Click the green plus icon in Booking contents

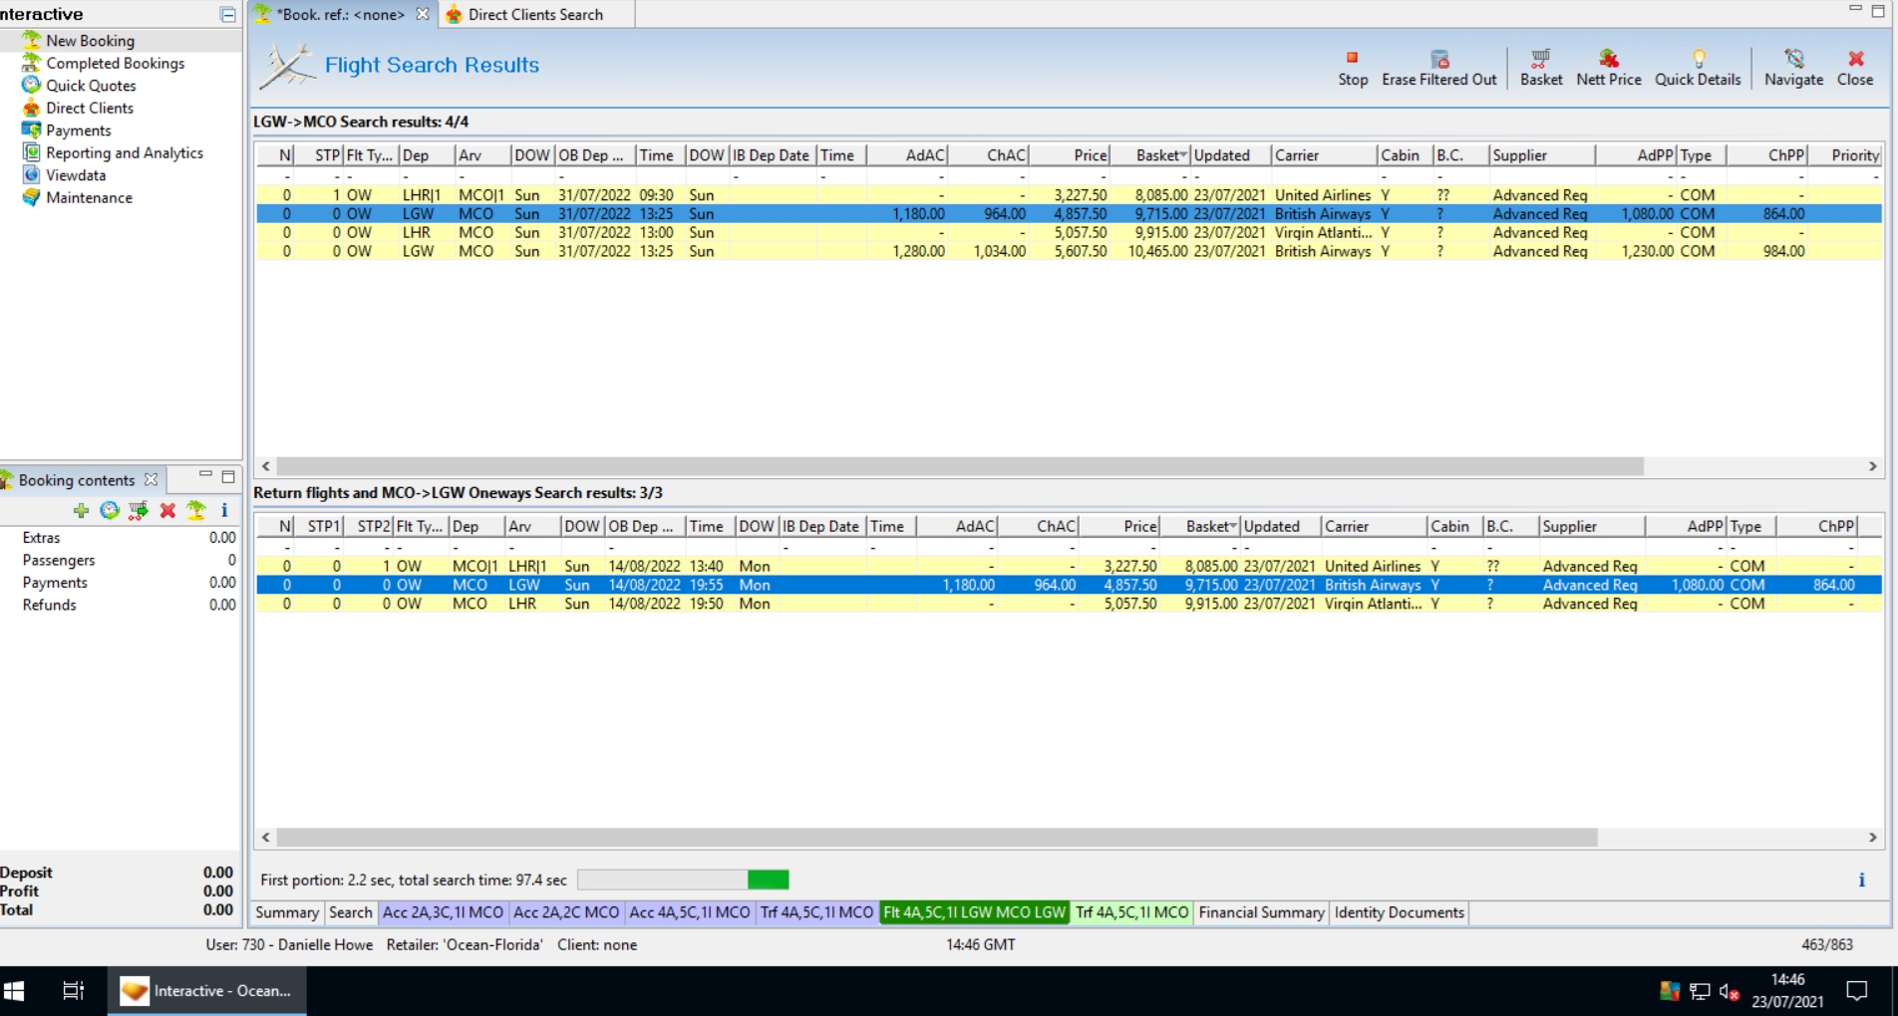tap(81, 510)
